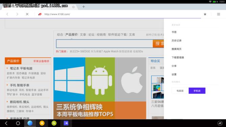Click the Android robot banner tile
Image resolution: width=226 pixels, height=127 pixels.
100,80
